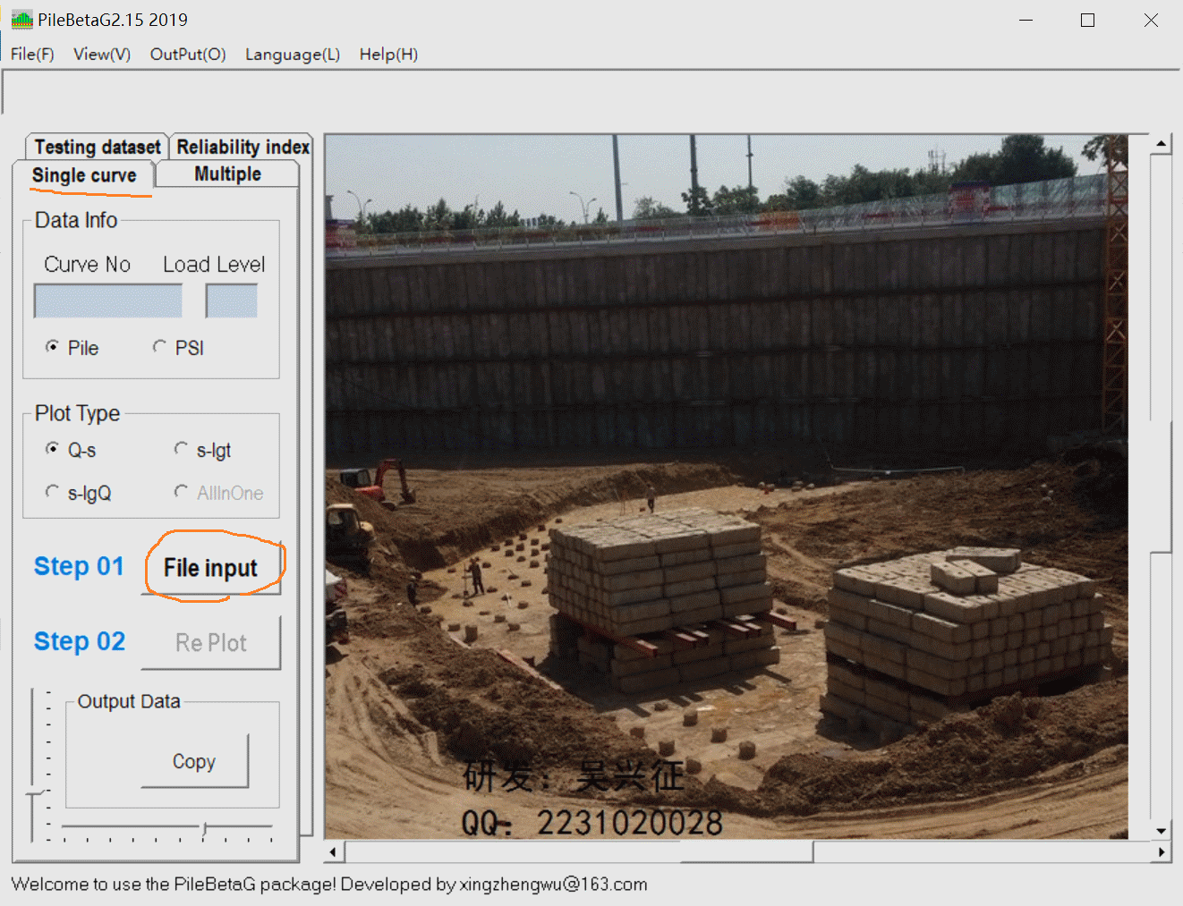Click the File input button
The height and width of the screenshot is (906, 1183).
pyautogui.click(x=211, y=568)
